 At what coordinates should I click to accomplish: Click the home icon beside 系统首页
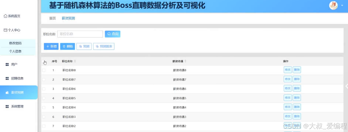point(5,16)
